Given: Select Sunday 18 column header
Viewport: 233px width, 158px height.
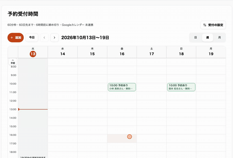Looking at the screenshot, I should (181, 52).
